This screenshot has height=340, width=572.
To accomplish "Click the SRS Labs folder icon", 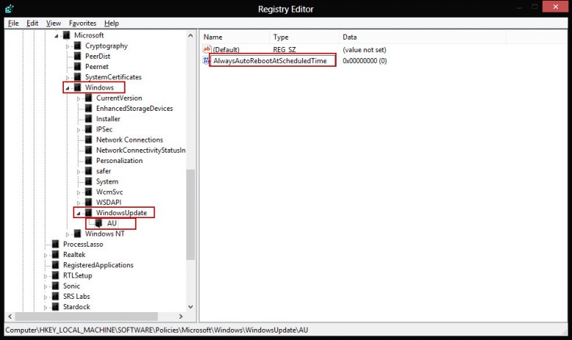I will pyautogui.click(x=56, y=296).
